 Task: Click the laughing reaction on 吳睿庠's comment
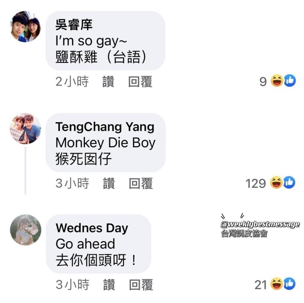(277, 80)
